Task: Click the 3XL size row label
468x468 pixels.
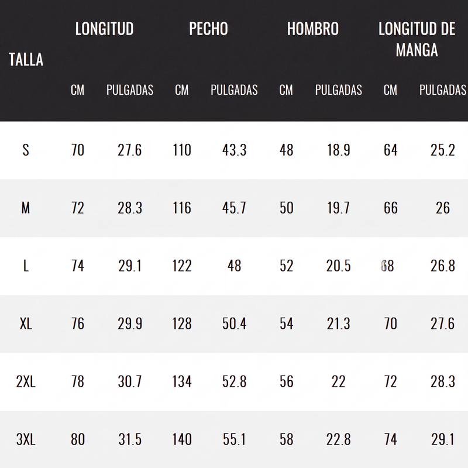Action: (26, 439)
